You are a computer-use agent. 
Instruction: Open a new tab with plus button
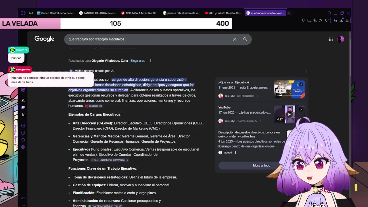(289, 13)
